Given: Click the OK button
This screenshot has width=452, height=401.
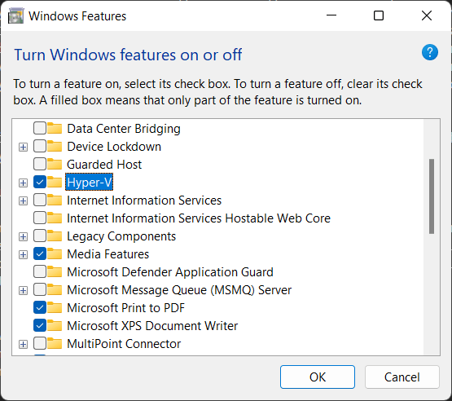Looking at the screenshot, I should pos(318,377).
